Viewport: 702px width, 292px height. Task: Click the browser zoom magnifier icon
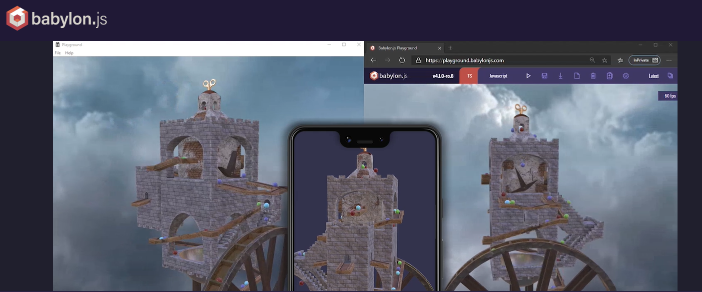pos(592,60)
